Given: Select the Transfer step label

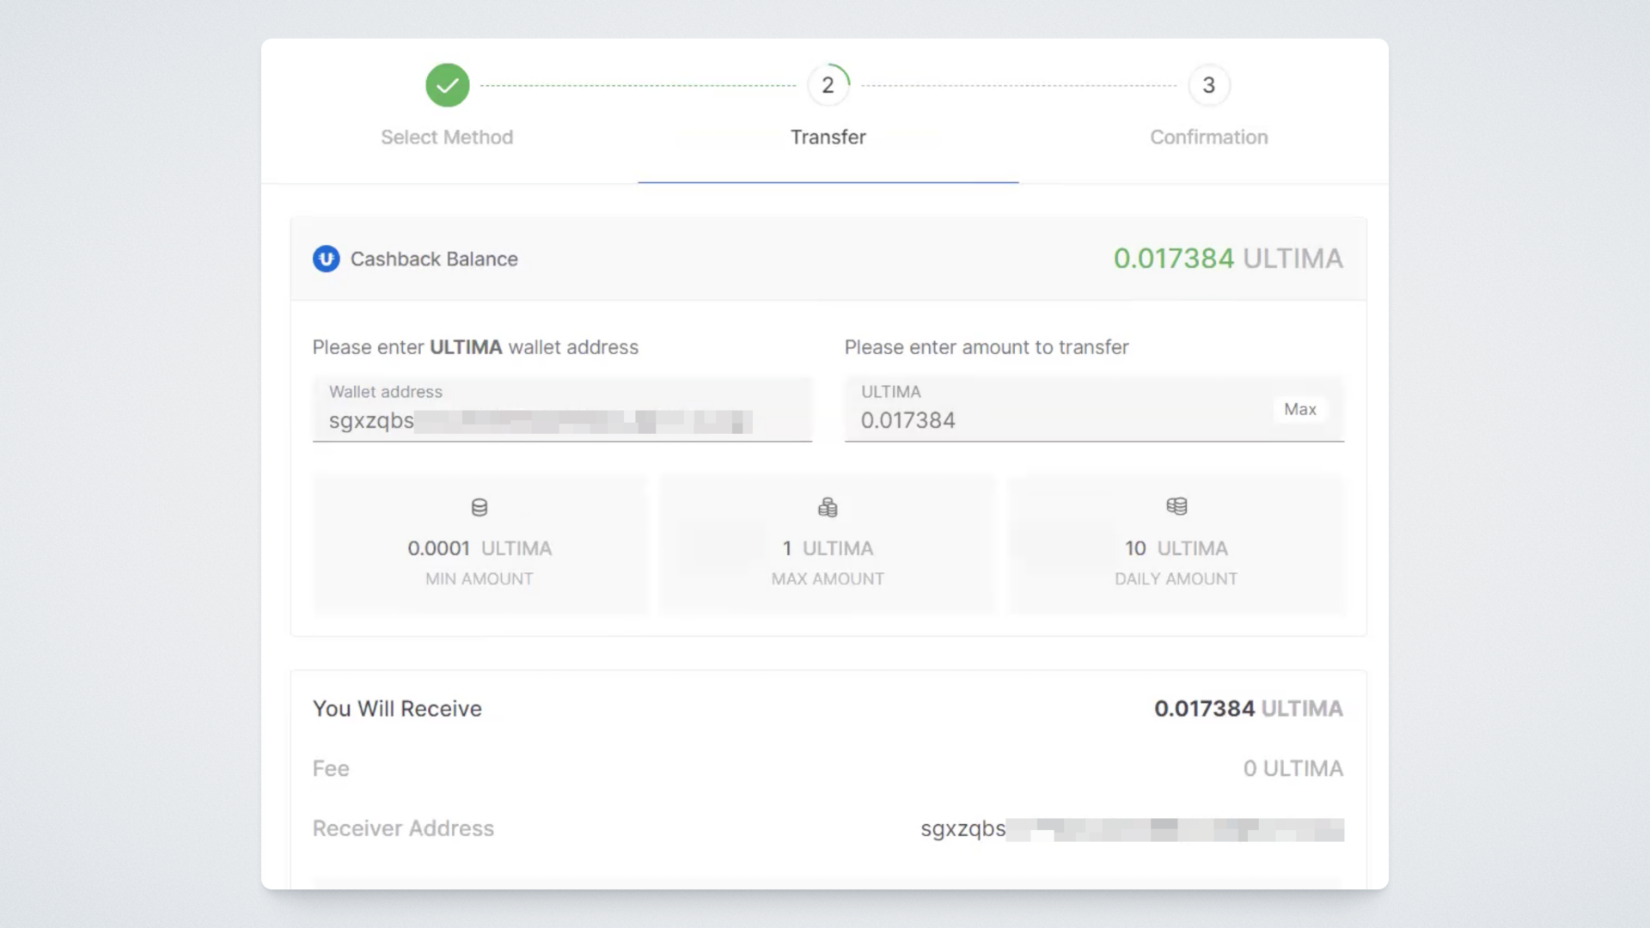Looking at the screenshot, I should point(828,137).
